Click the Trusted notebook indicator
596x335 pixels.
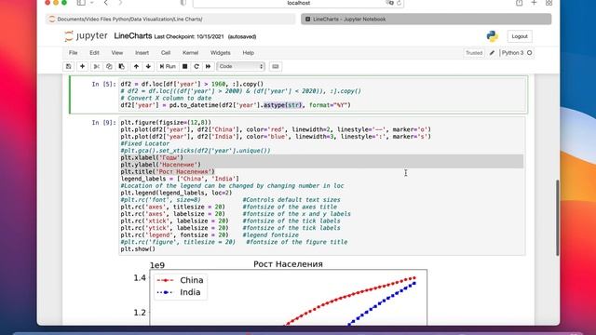pyautogui.click(x=474, y=53)
